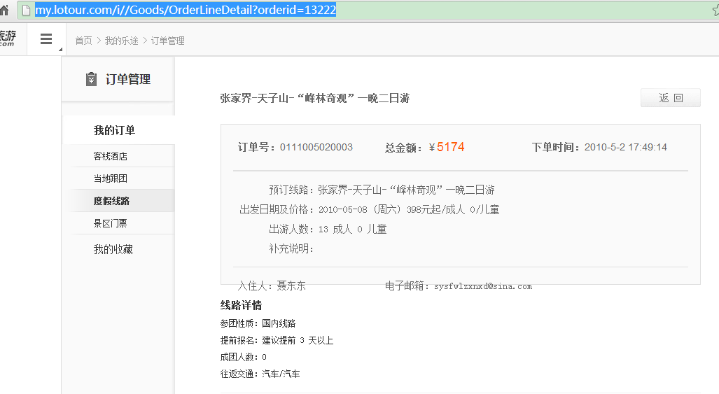Click the tour title 张家界-天子山 heading
This screenshot has width=719, height=394.
315,98
